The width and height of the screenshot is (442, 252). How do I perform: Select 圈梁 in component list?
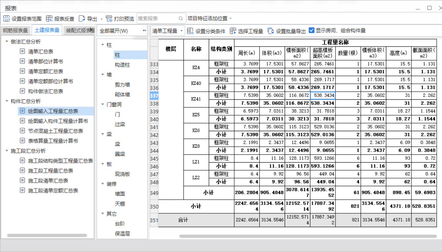[120, 154]
